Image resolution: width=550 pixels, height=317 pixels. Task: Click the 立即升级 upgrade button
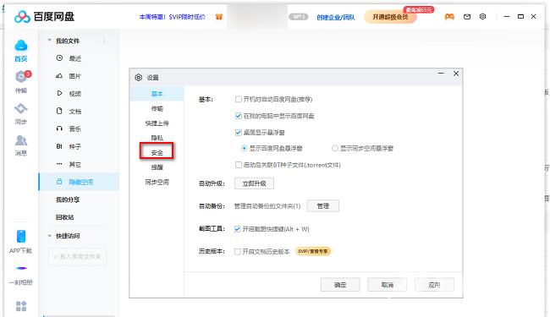[254, 183]
